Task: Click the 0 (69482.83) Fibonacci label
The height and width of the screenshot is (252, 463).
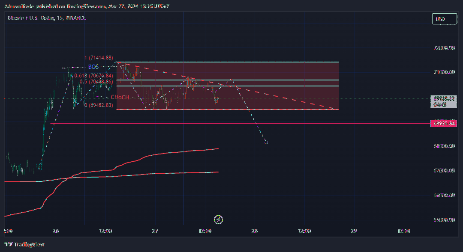Action: [x=99, y=105]
